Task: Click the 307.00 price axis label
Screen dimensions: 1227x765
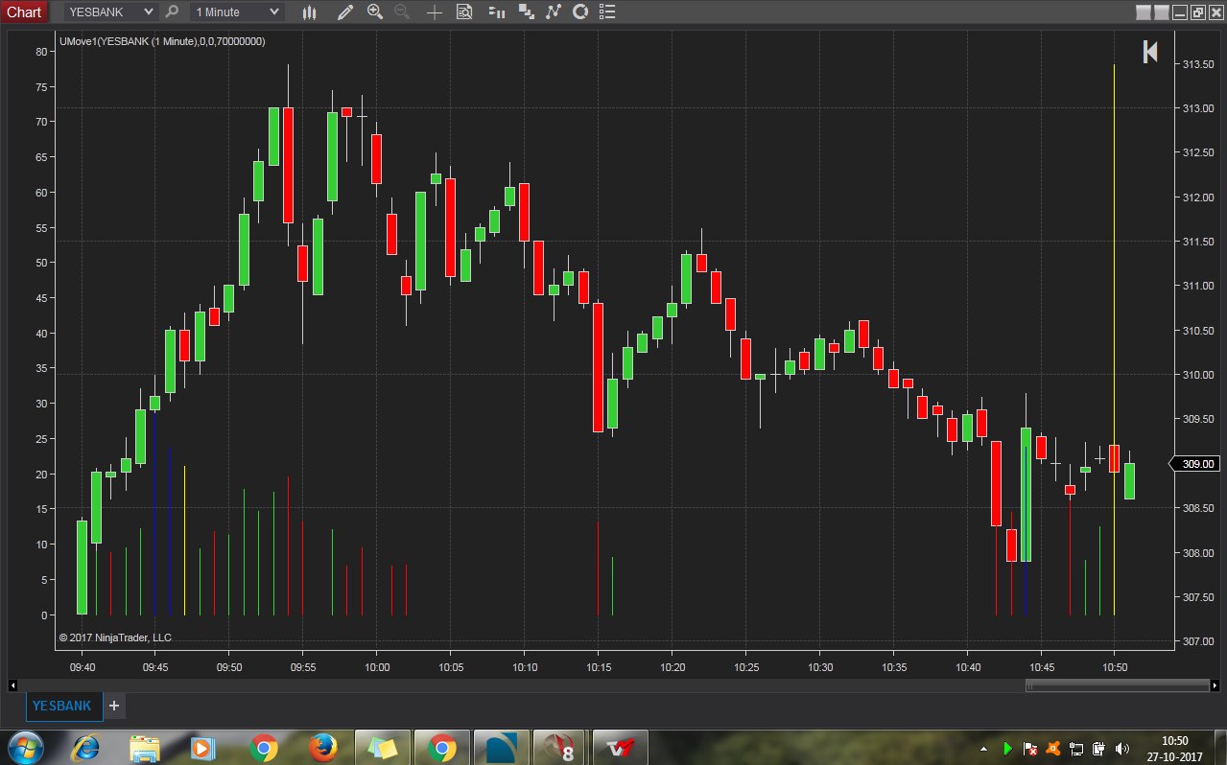Action: 1197,641
